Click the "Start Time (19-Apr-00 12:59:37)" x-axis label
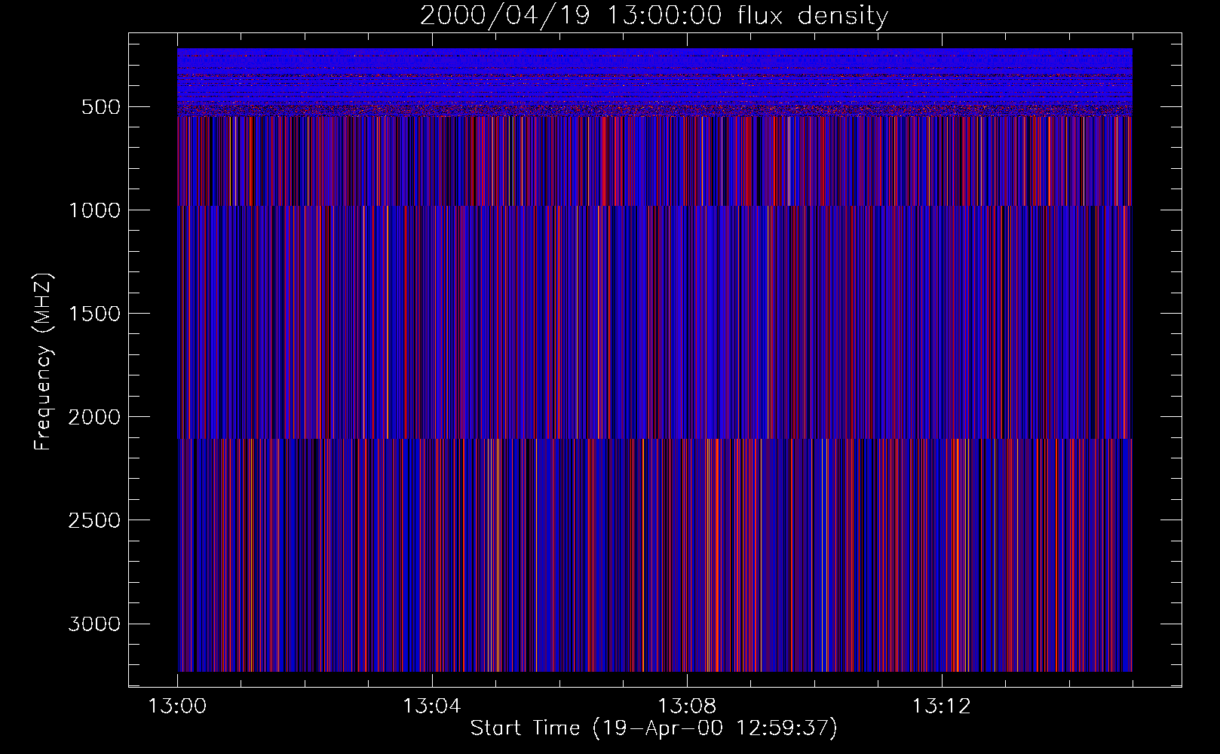 [x=654, y=728]
